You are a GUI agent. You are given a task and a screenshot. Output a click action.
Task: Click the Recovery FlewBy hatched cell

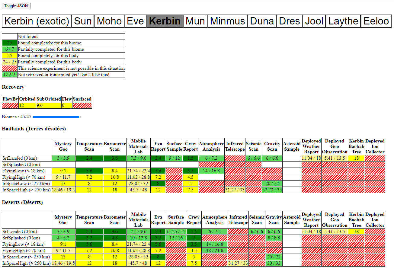point(10,105)
